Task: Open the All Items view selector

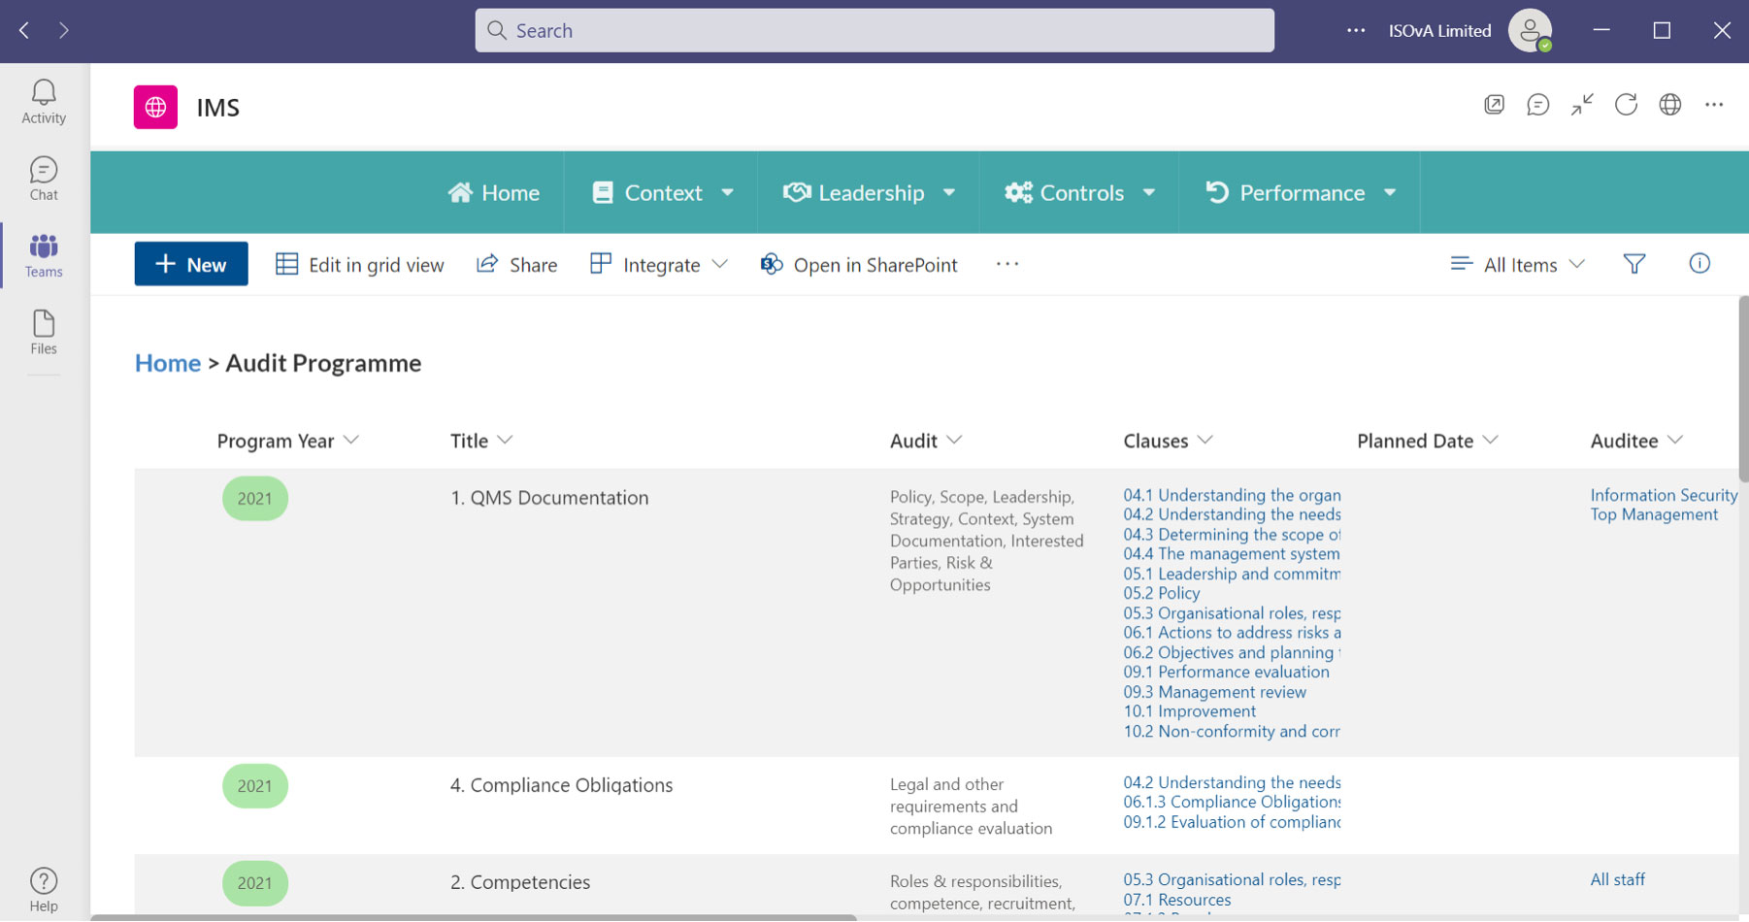Action: point(1517,263)
